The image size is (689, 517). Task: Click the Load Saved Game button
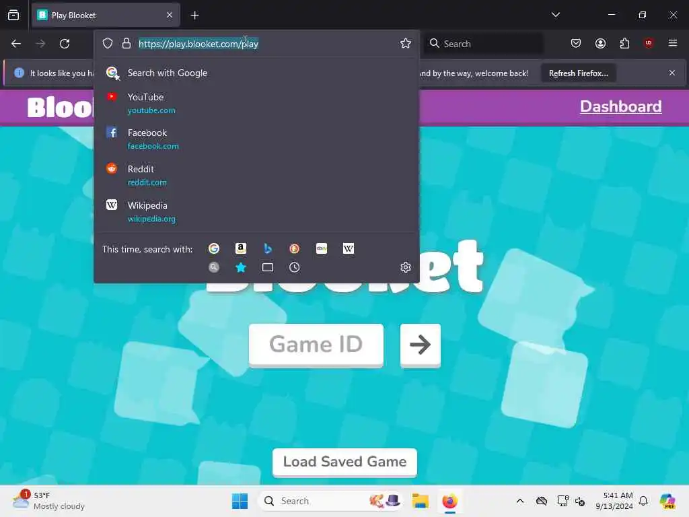(x=344, y=462)
